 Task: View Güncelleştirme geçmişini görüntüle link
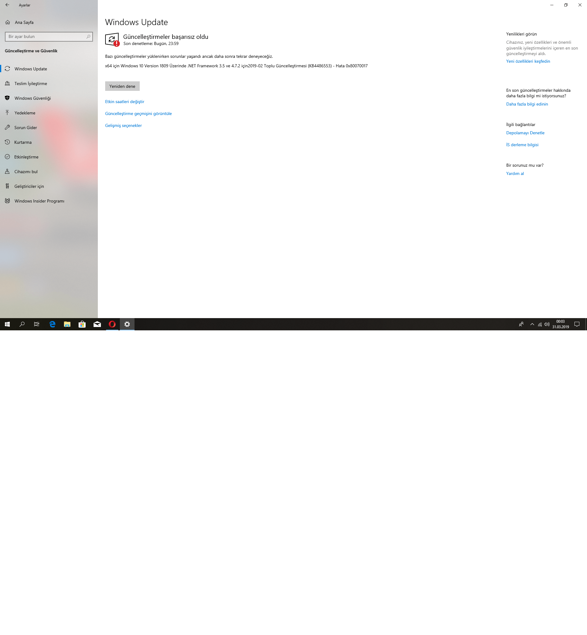pos(138,113)
